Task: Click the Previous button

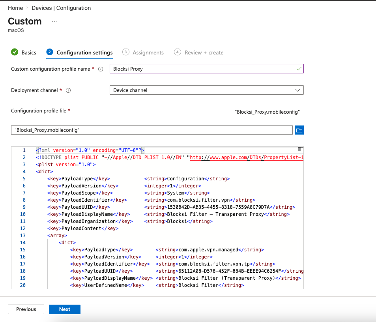Action: coord(26,309)
